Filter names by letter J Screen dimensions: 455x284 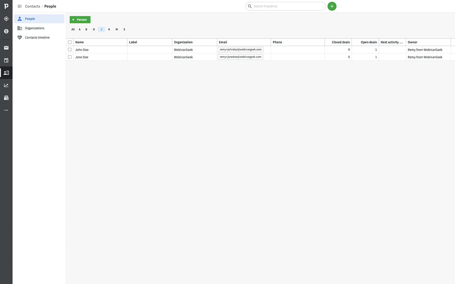coord(101,29)
